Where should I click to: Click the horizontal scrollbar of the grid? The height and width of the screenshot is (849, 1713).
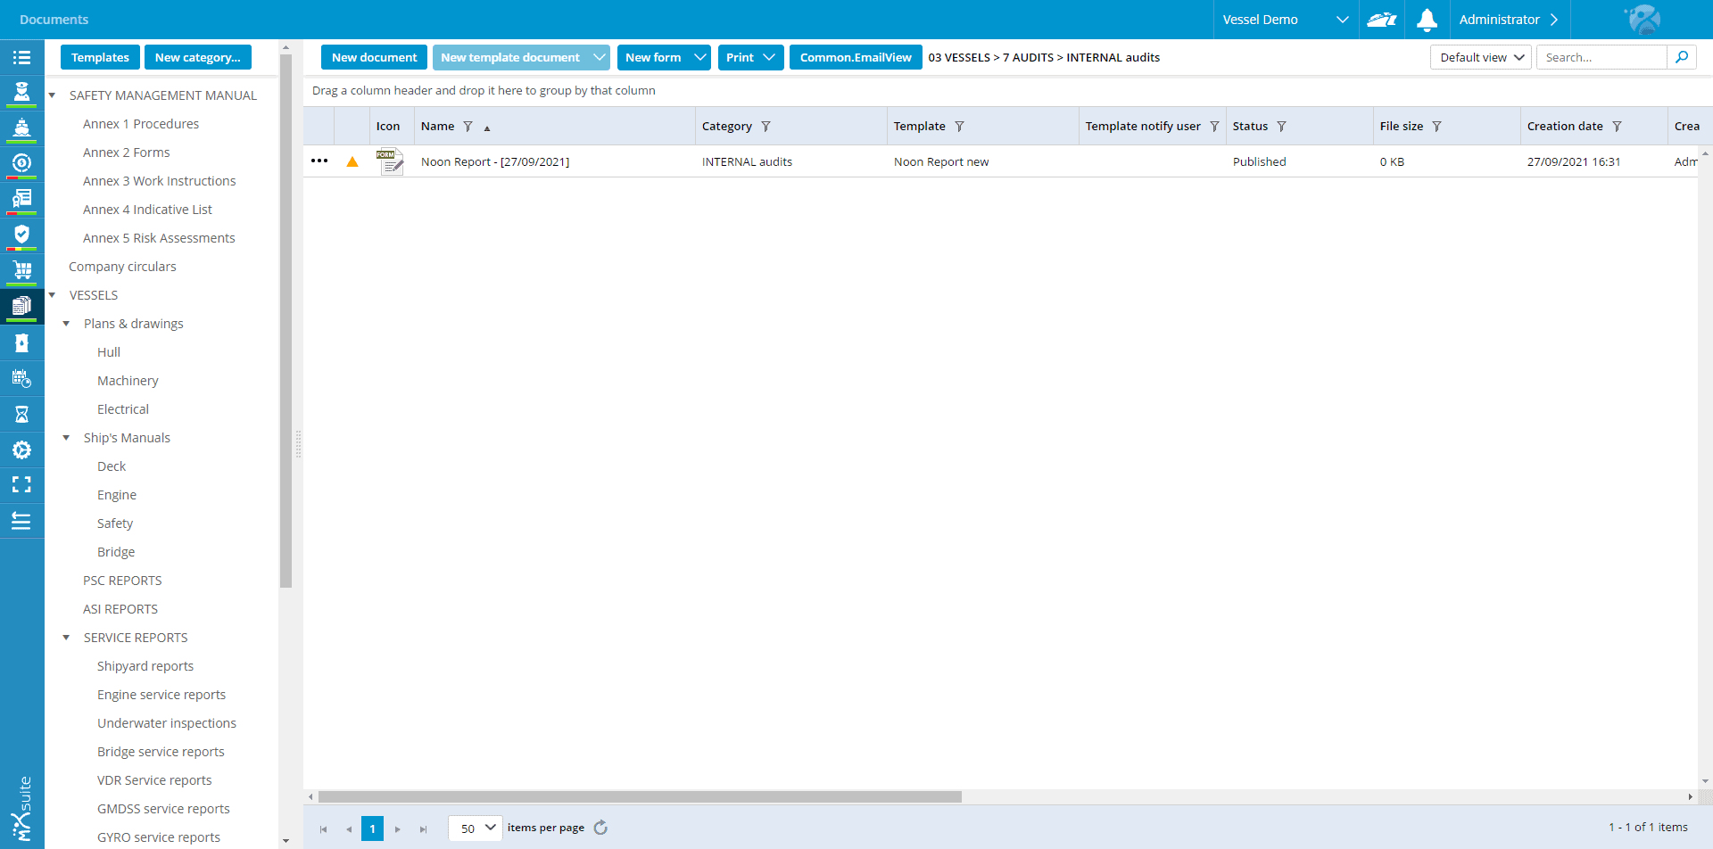point(639,796)
